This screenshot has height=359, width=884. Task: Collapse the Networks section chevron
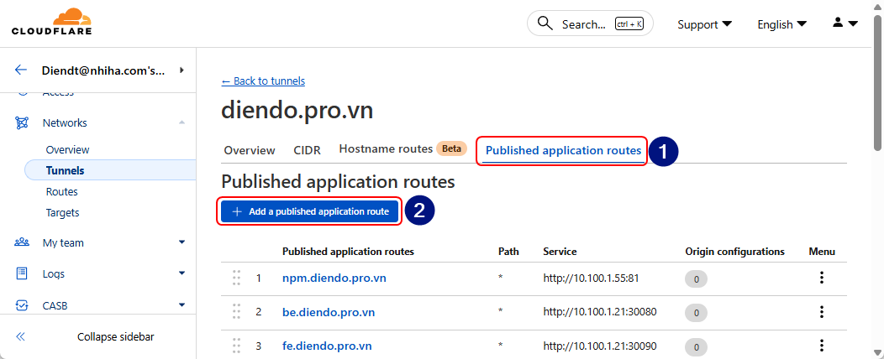click(182, 122)
